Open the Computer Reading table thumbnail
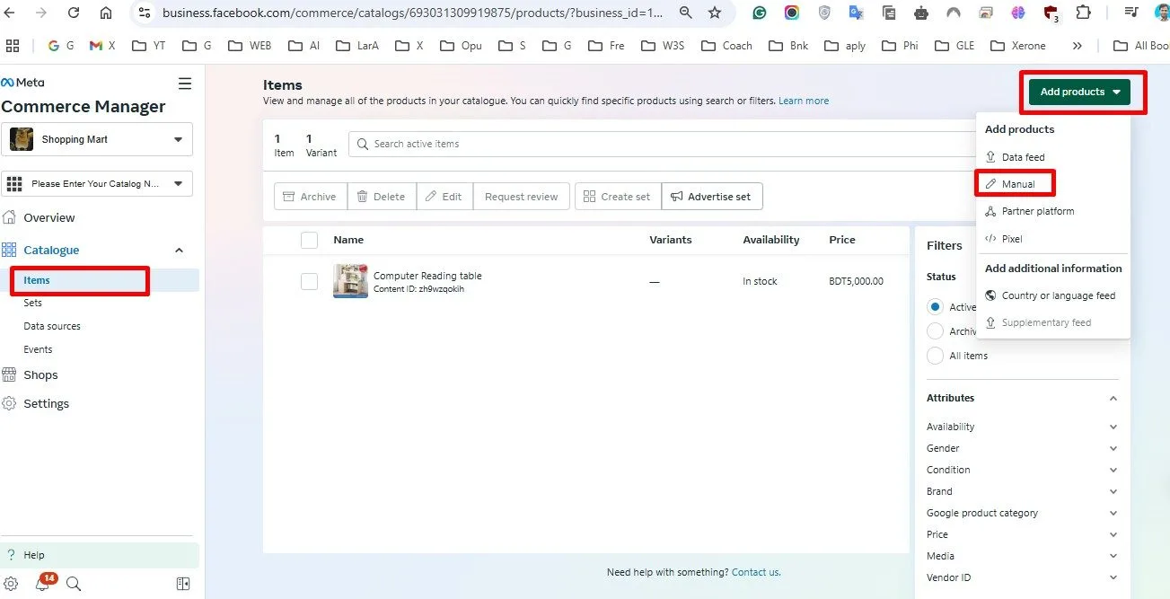 [350, 281]
